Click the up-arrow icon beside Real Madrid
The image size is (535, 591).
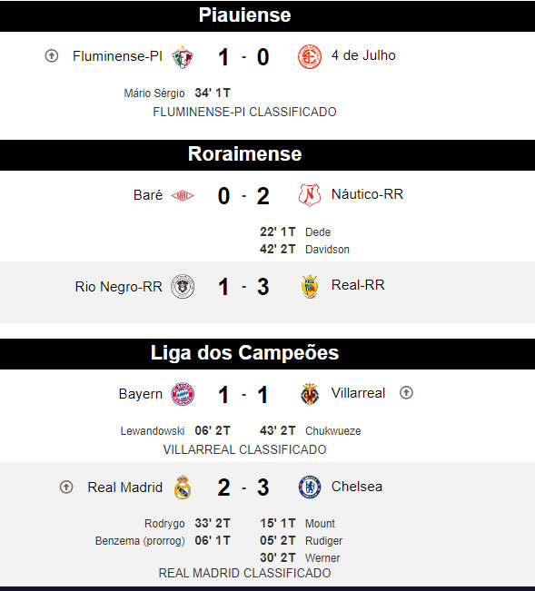click(66, 487)
